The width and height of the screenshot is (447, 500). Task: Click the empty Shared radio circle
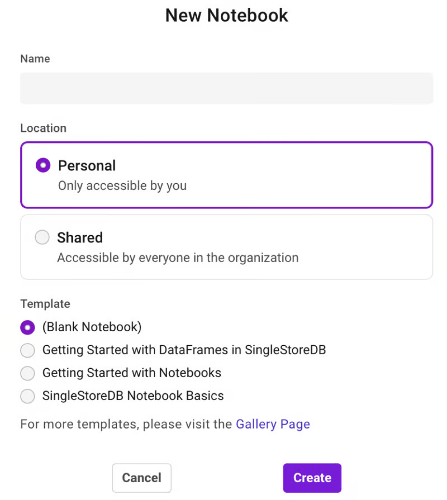point(42,237)
